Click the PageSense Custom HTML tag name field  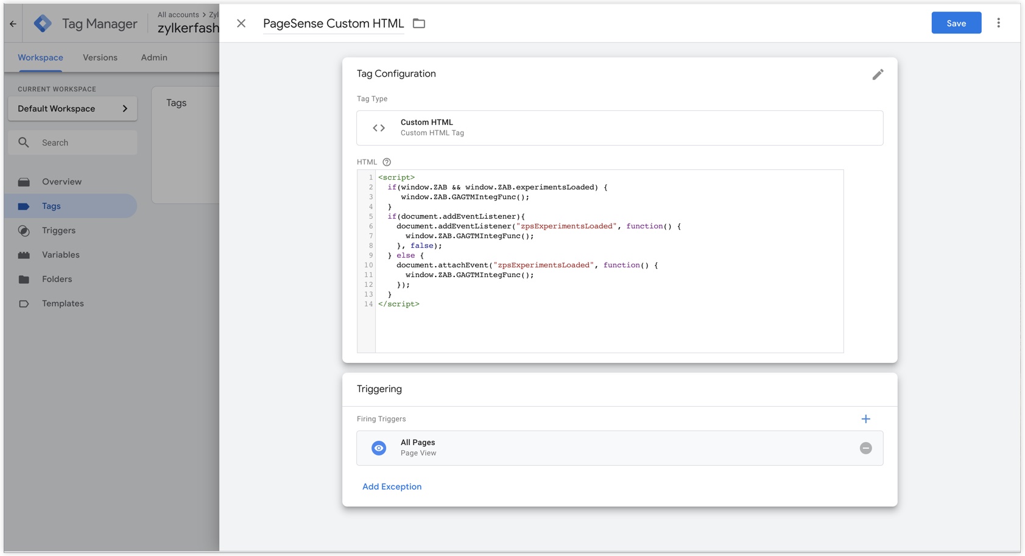tap(333, 24)
